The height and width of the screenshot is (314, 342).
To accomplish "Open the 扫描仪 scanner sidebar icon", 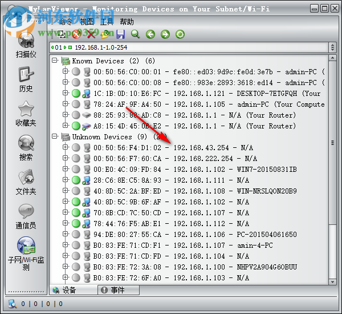I will coord(26,40).
